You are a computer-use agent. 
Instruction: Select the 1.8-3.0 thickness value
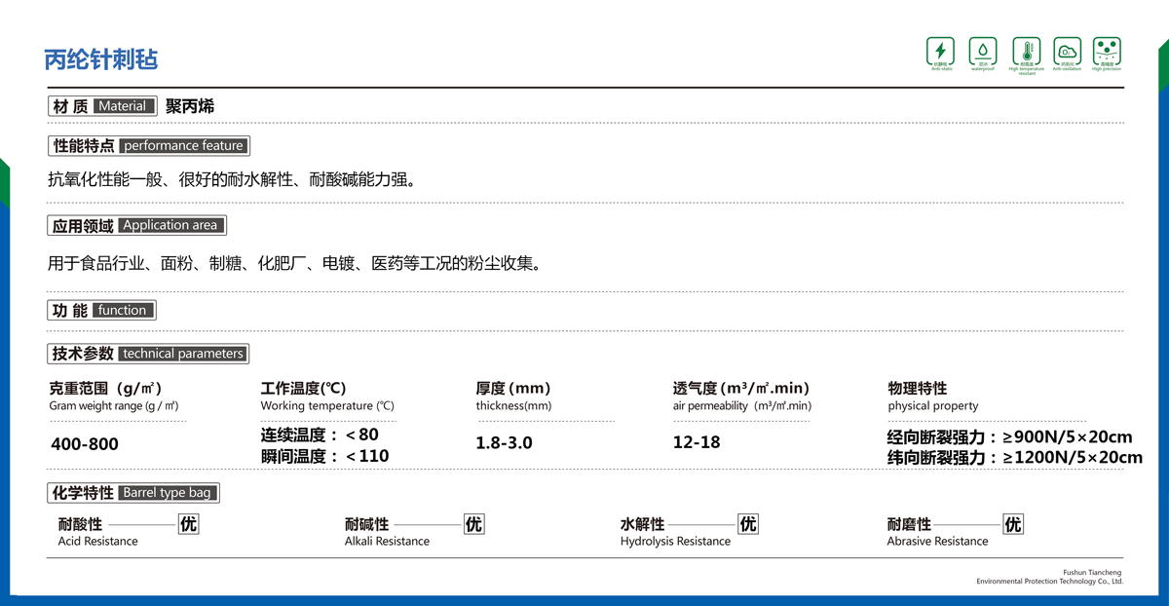(x=504, y=443)
